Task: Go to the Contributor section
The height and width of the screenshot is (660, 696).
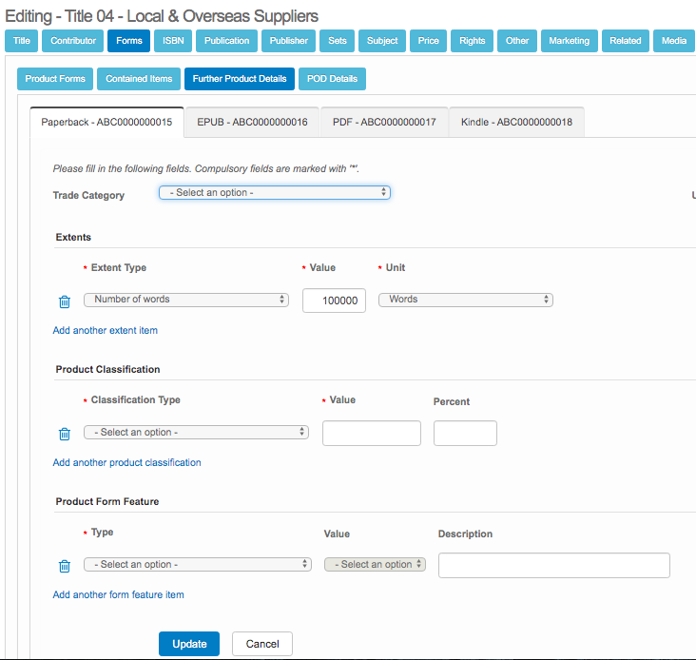Action: point(73,41)
